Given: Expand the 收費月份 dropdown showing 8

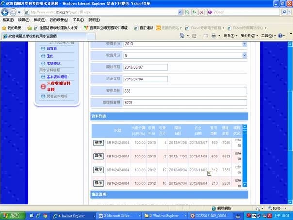Looking at the screenshot, I should (244, 55).
